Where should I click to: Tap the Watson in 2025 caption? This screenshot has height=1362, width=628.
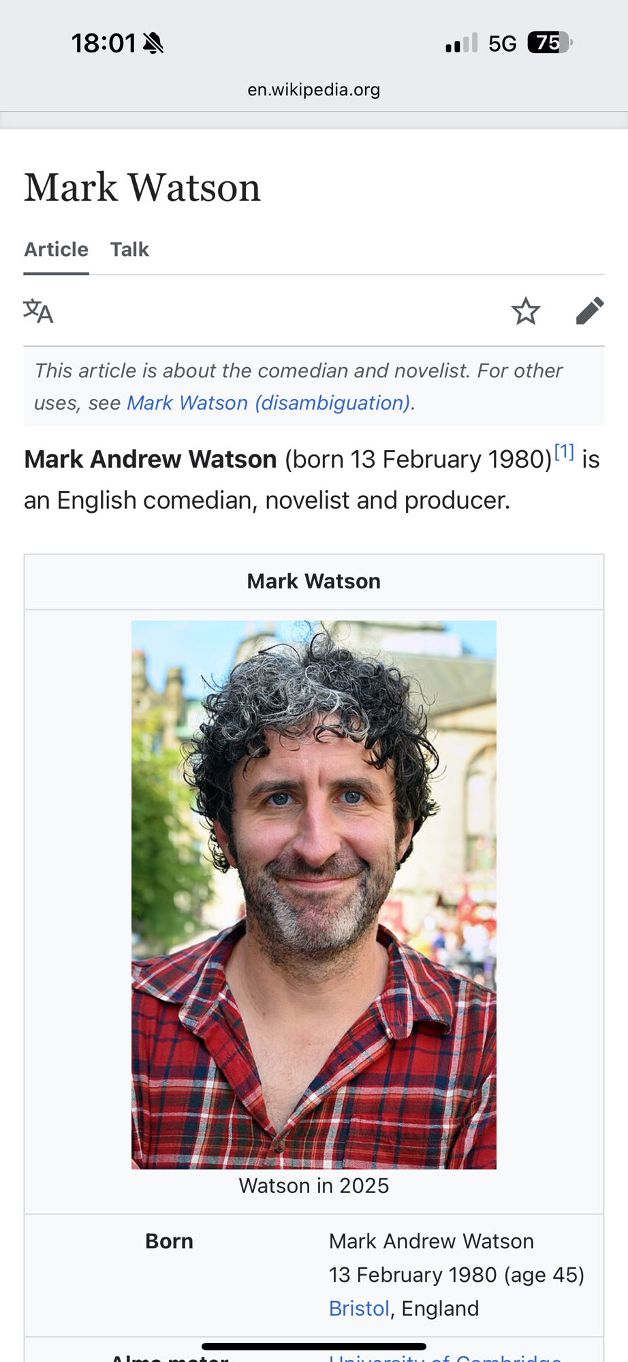pyautogui.click(x=314, y=1186)
